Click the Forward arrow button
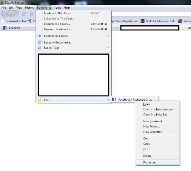Viewport: 191px width, 171px height. point(12,14)
